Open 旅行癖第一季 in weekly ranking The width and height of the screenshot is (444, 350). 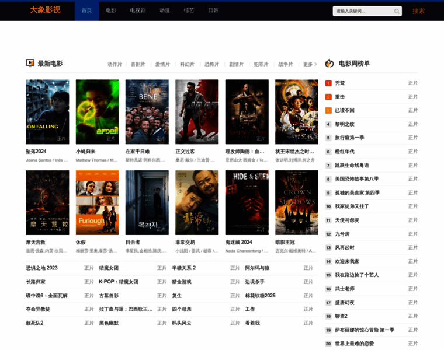[x=349, y=138]
